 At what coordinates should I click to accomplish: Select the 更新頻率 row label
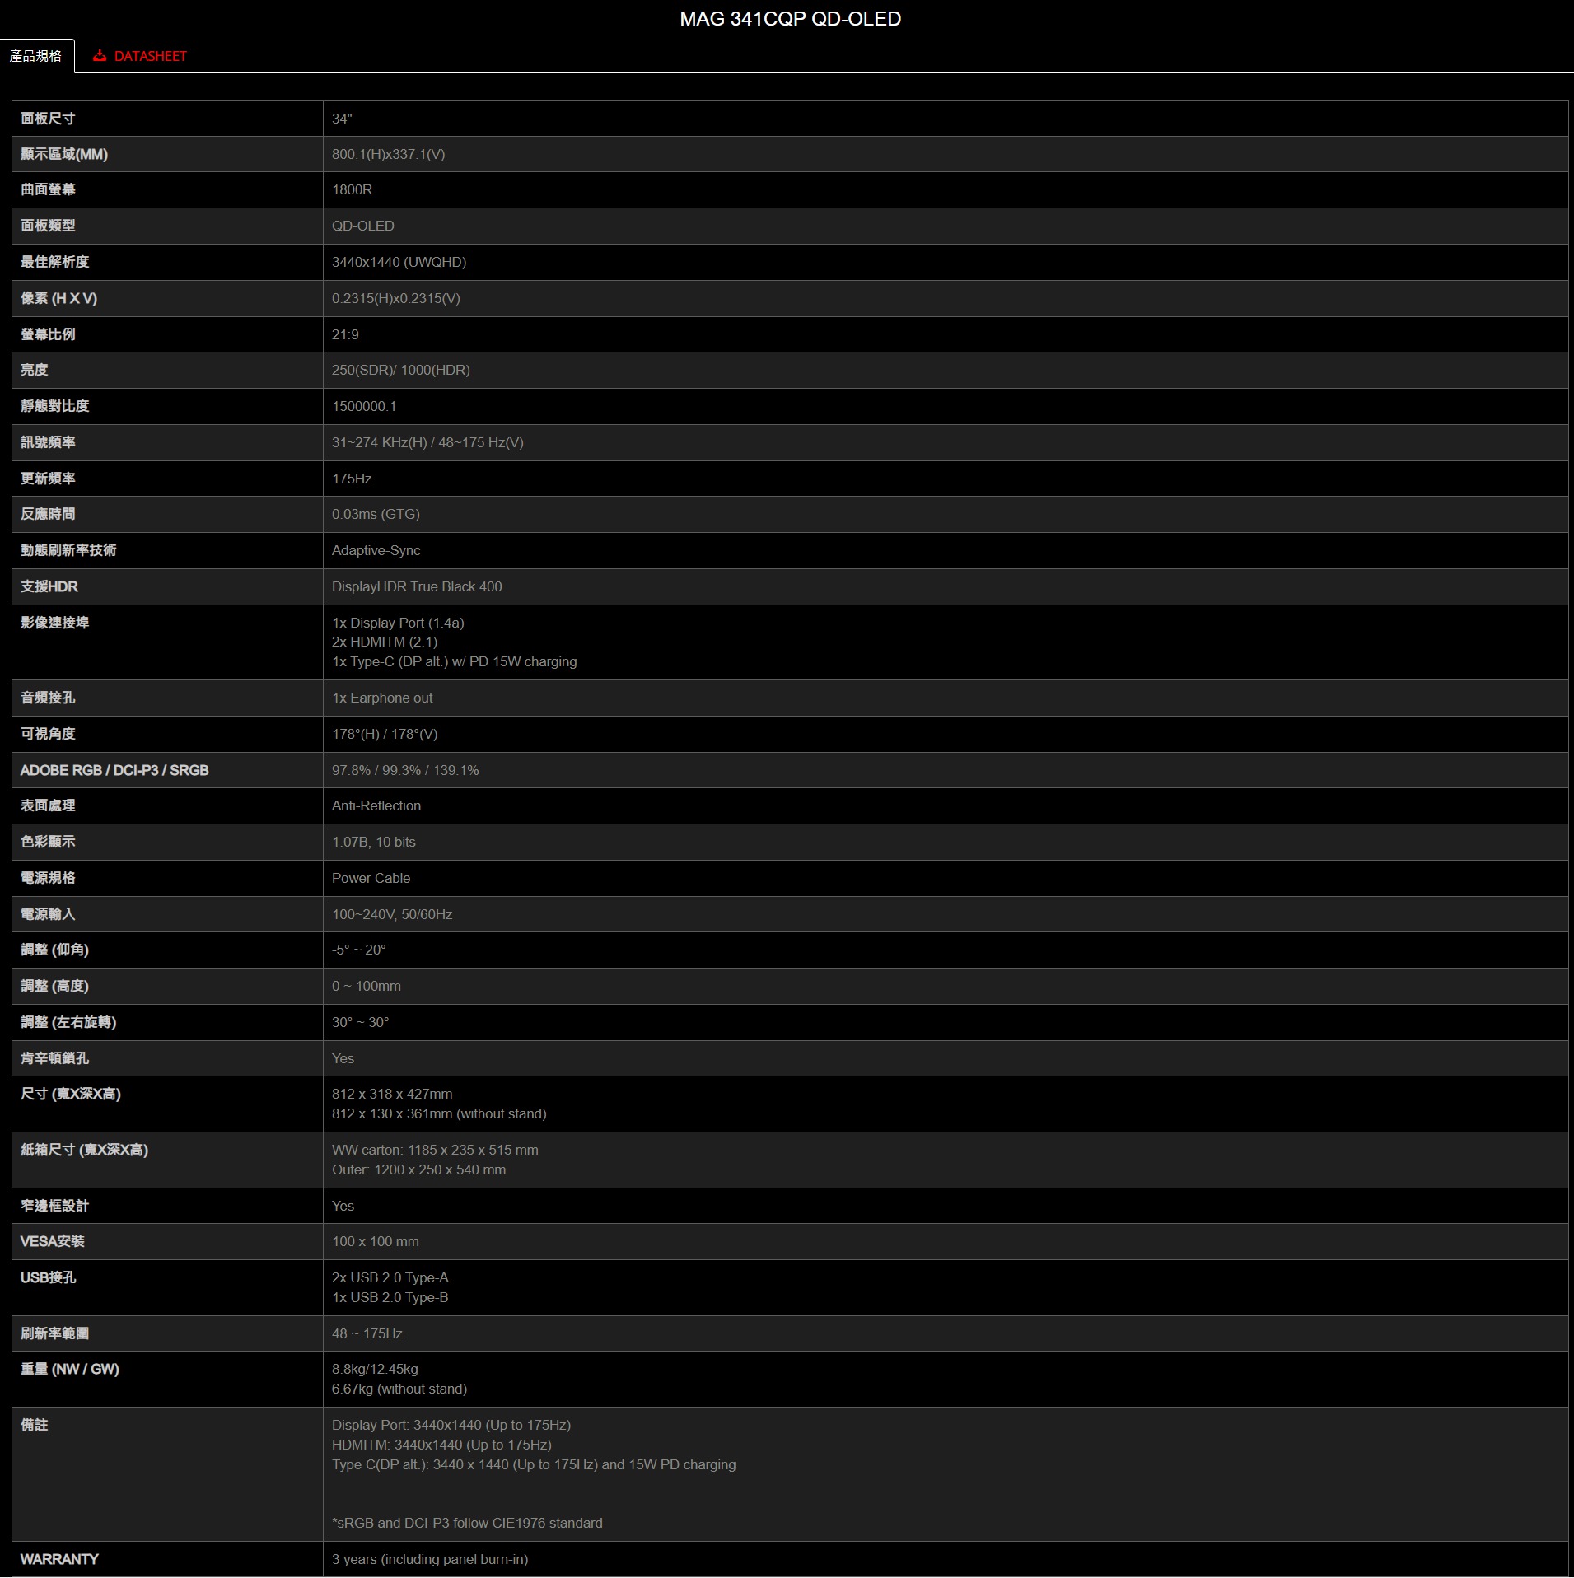[x=48, y=479]
